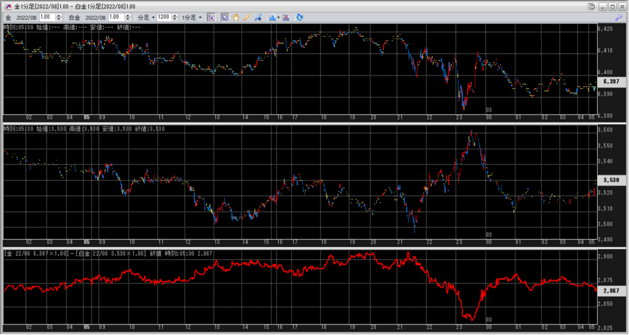Refresh the chart with reload icon
This screenshot has width=629, height=335.
[x=300, y=17]
